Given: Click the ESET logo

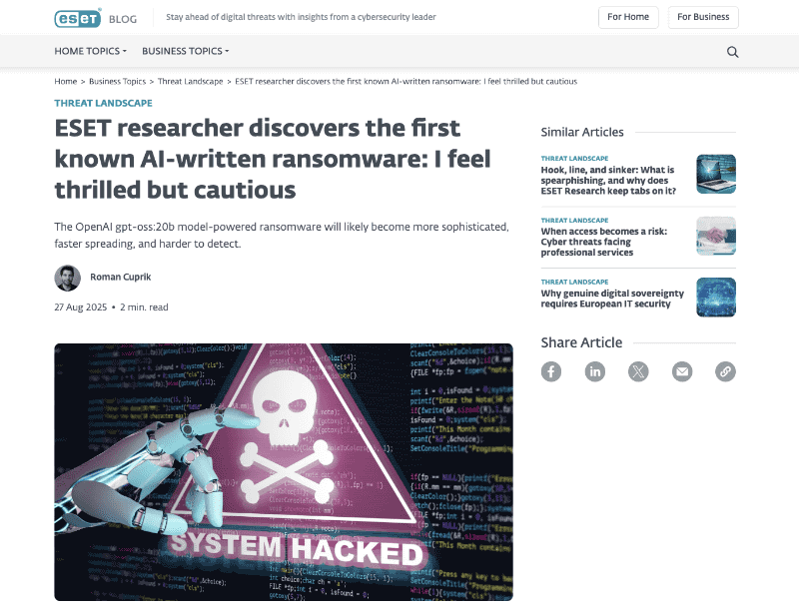Looking at the screenshot, I should 78,18.
